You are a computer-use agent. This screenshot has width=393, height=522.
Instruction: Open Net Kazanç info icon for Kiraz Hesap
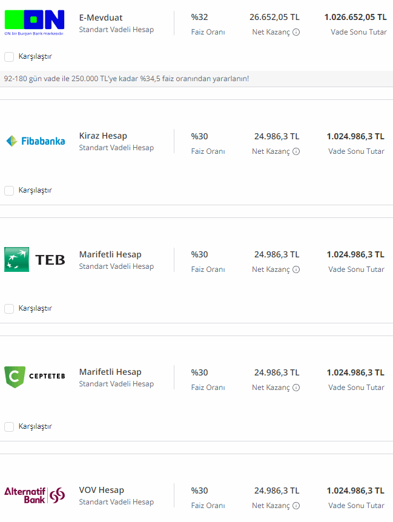[x=296, y=151]
